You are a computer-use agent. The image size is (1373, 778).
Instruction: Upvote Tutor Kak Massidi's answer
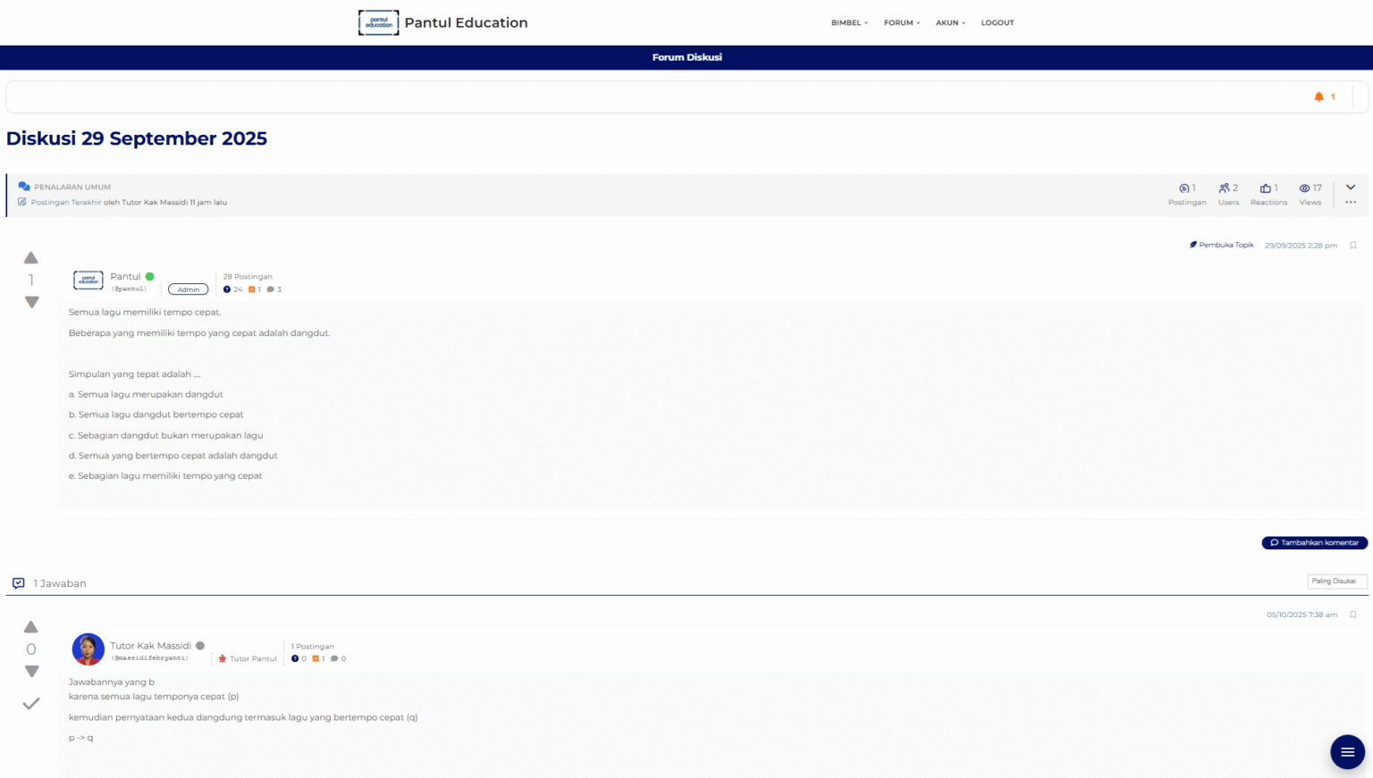tap(31, 627)
